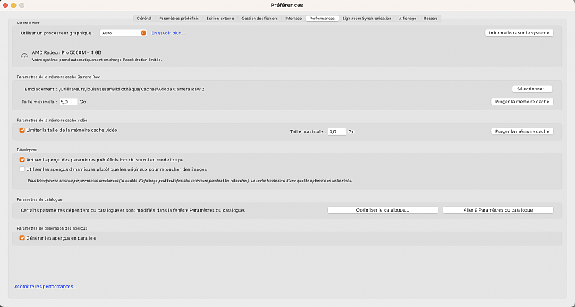Click Informations sur le système button
Image resolution: width=575 pixels, height=307 pixels.
(x=519, y=33)
